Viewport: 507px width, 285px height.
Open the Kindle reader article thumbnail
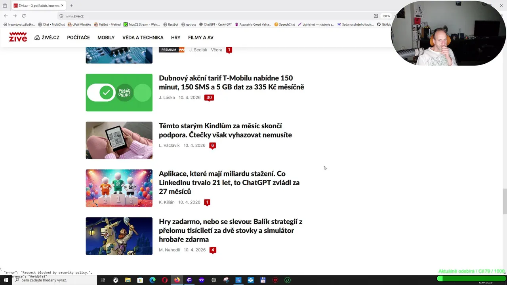(x=119, y=140)
